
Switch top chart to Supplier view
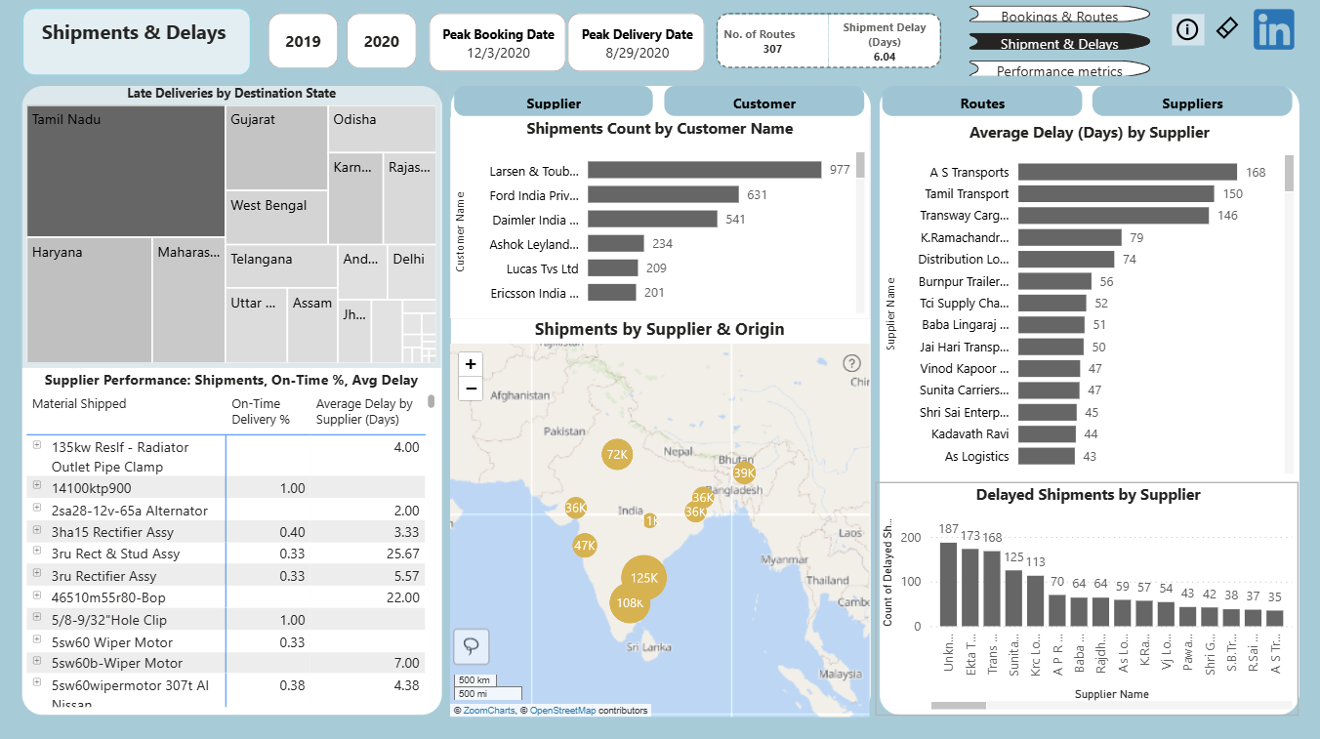point(554,103)
